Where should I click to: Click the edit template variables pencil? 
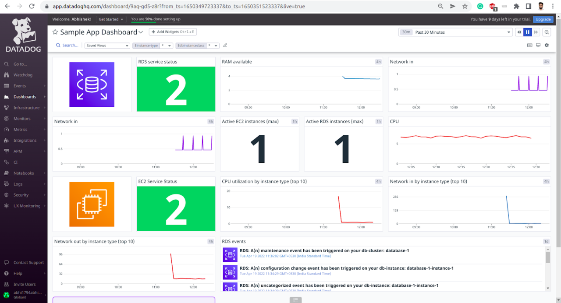[x=225, y=45]
